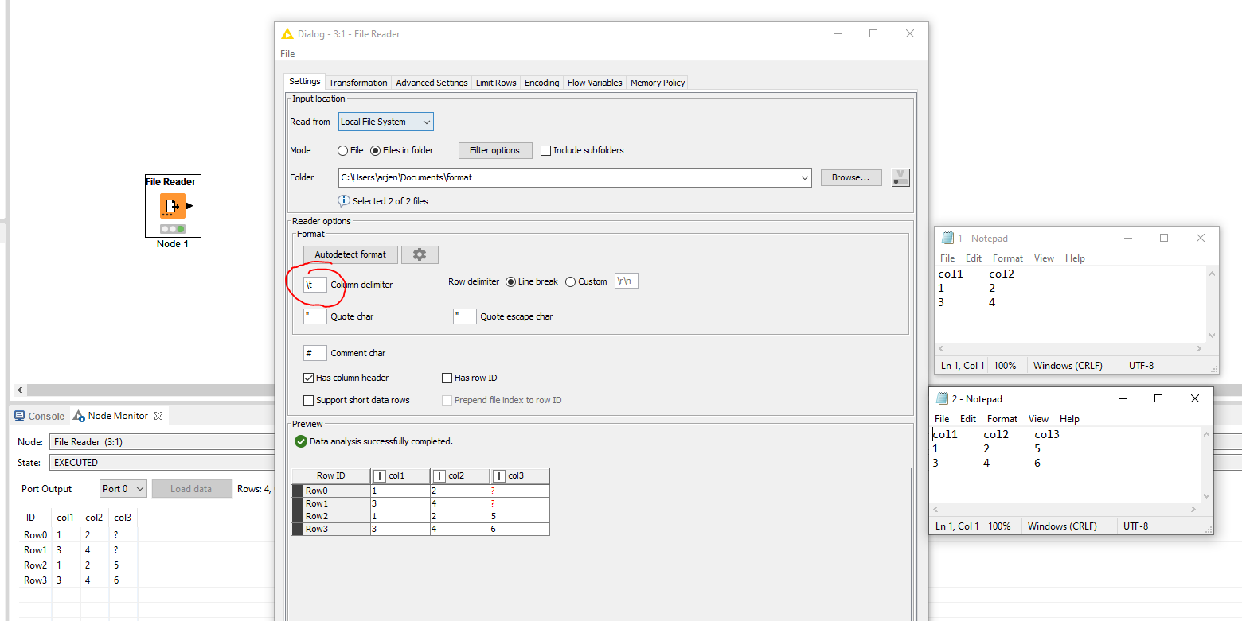Viewport: 1242px width, 621px height.
Task: Open View menu in 2 - Notepad
Action: click(x=1038, y=419)
